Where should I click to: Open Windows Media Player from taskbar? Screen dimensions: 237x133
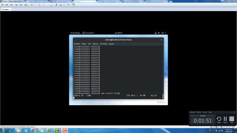[26, 130]
